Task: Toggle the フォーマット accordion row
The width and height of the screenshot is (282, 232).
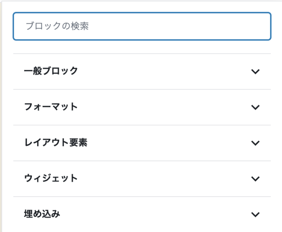Action: (x=142, y=107)
